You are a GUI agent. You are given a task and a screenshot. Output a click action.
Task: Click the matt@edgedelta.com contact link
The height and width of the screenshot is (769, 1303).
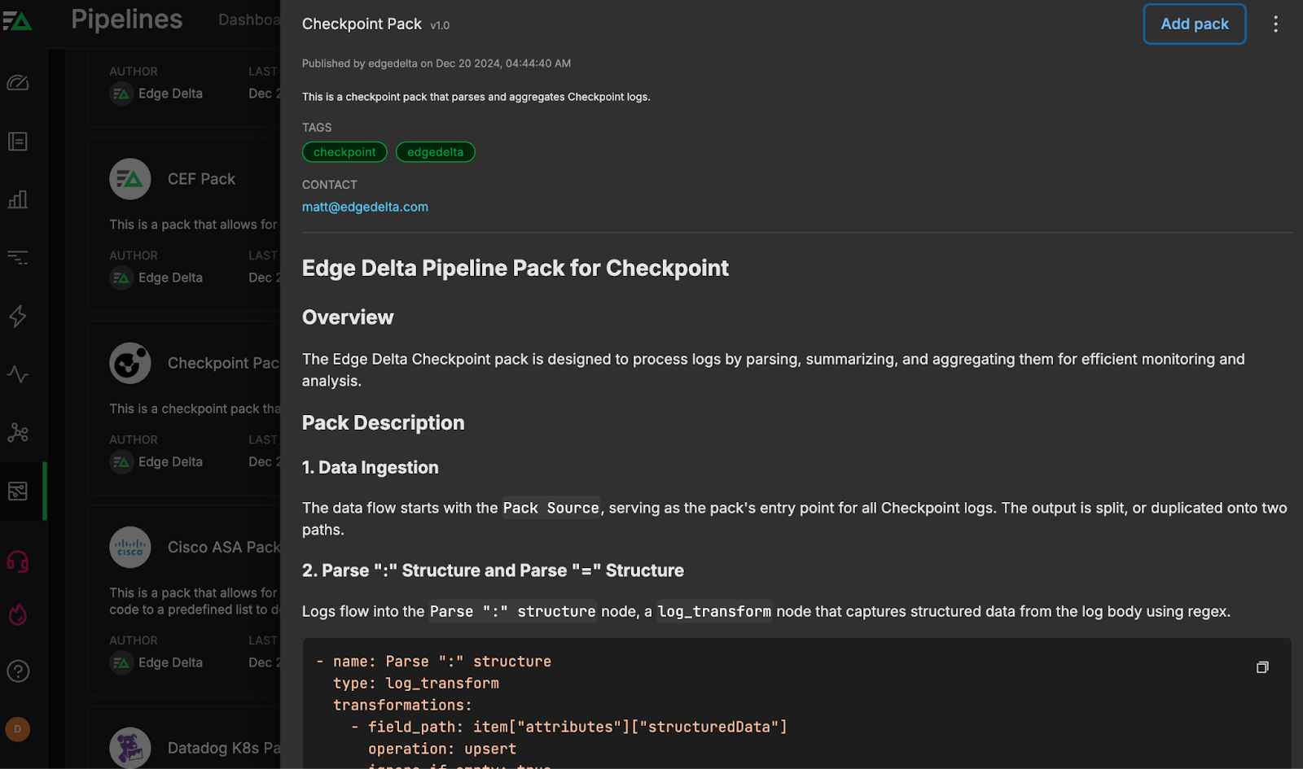(x=365, y=208)
